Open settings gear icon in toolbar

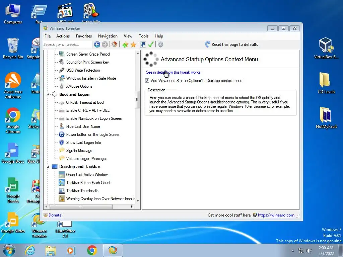click(160, 45)
